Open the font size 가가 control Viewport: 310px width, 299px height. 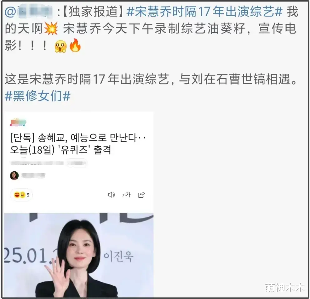pos(126,195)
